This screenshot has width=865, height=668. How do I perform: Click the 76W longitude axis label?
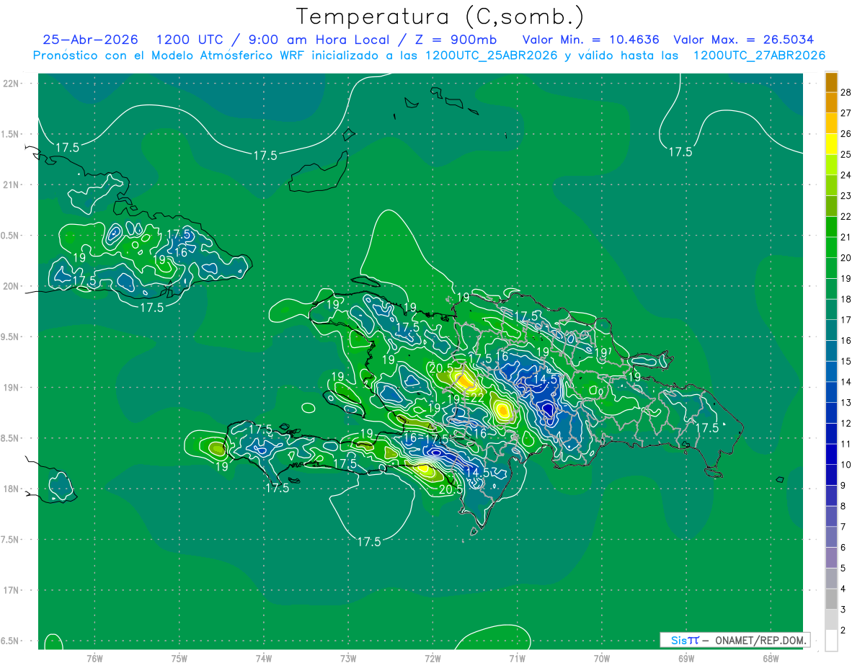point(94,658)
